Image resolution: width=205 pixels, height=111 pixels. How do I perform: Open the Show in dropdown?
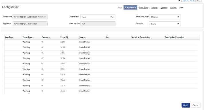(165, 24)
